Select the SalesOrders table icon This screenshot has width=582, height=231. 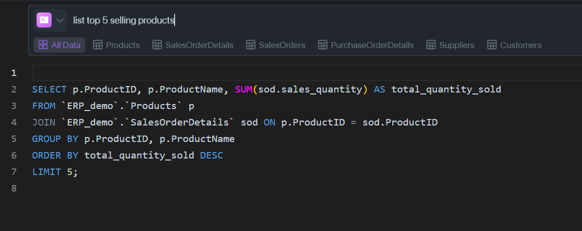pos(250,45)
